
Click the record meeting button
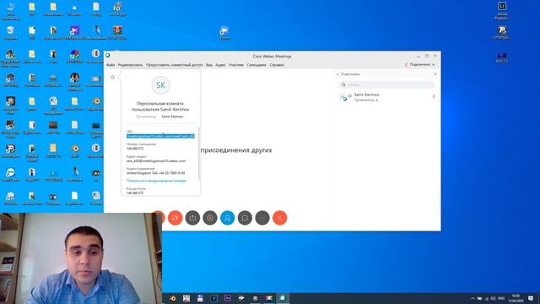coord(210,218)
